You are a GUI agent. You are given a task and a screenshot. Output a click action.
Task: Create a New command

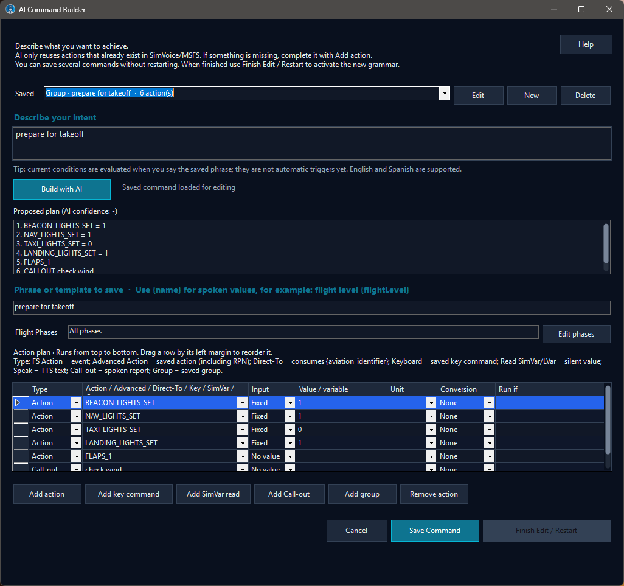pos(532,96)
